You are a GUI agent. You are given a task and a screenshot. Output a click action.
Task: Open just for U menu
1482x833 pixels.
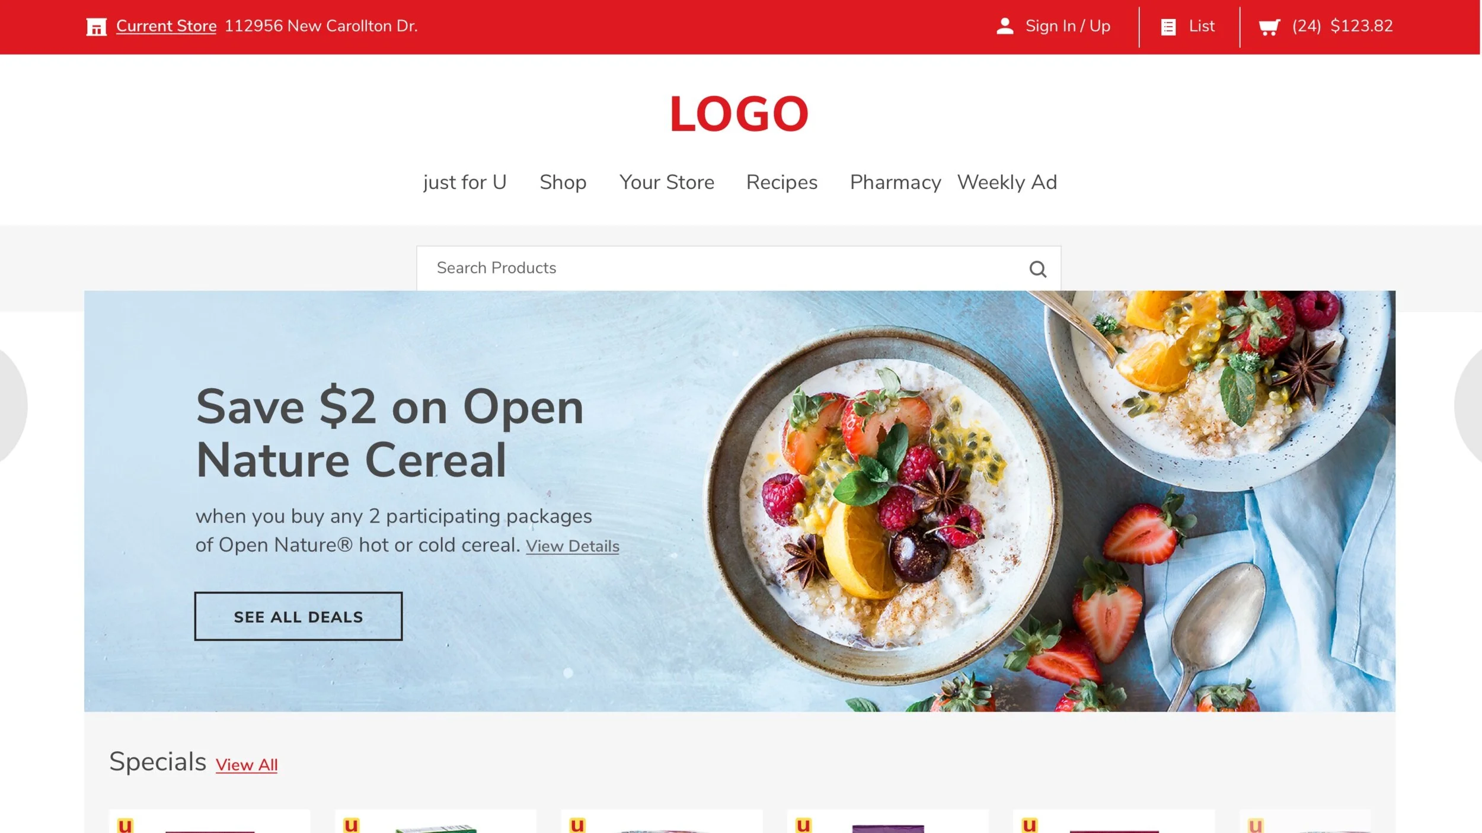465,182
